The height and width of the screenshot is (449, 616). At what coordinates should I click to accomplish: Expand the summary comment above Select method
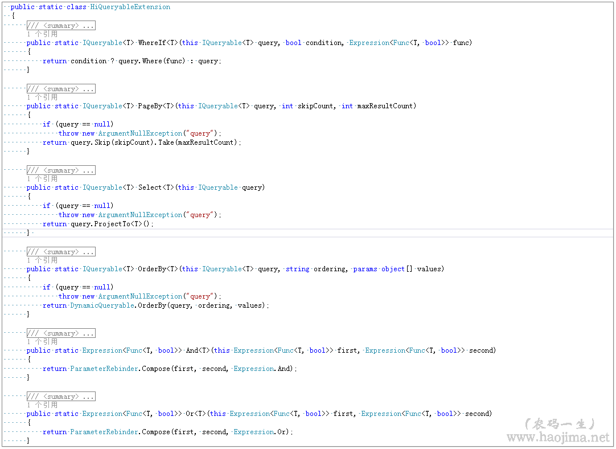[61, 170]
